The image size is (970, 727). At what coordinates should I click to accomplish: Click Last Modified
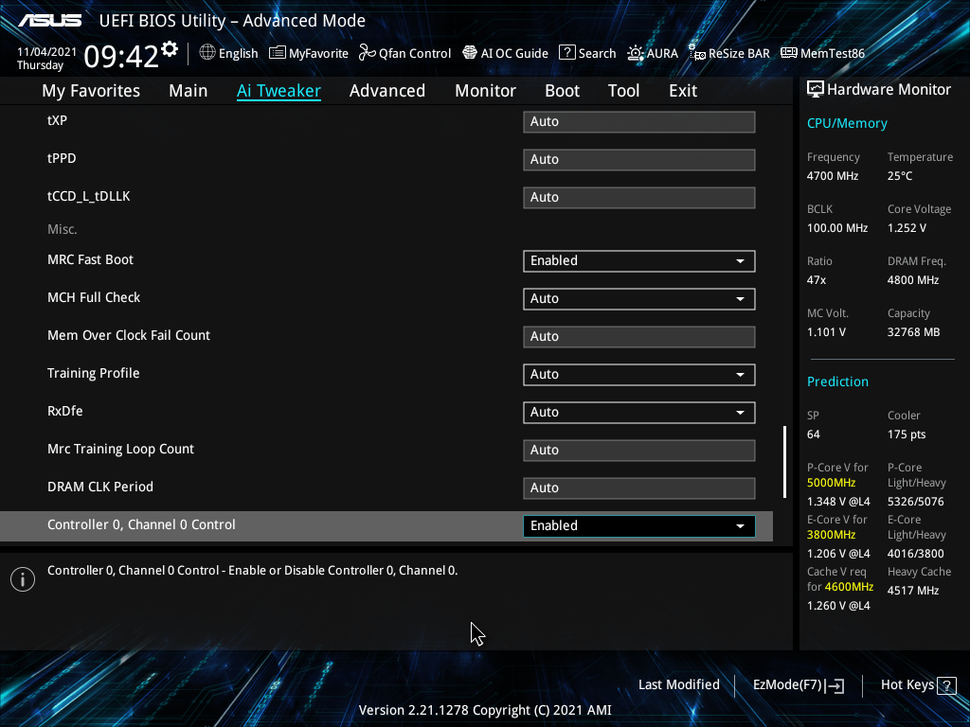pyautogui.click(x=678, y=685)
